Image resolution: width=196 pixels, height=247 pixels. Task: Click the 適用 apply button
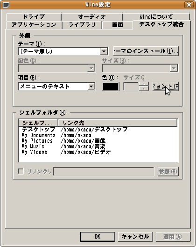point(173,237)
